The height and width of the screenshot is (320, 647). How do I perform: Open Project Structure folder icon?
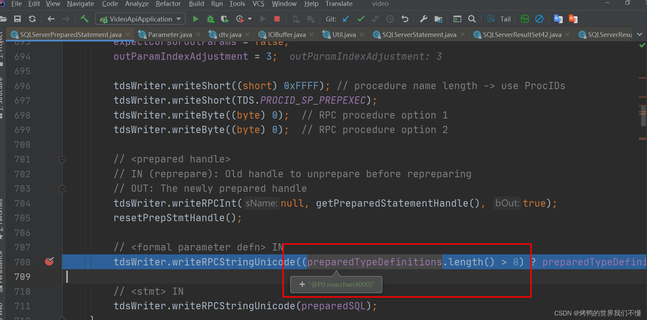pos(438,19)
